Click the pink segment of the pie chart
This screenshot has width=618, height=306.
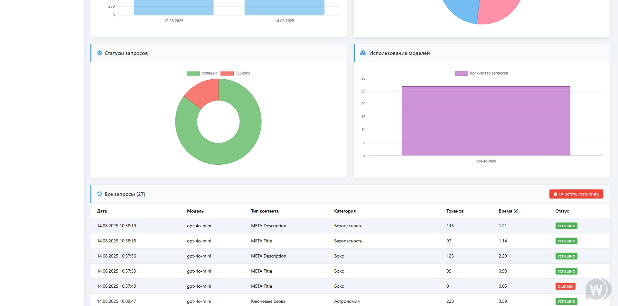click(499, 11)
